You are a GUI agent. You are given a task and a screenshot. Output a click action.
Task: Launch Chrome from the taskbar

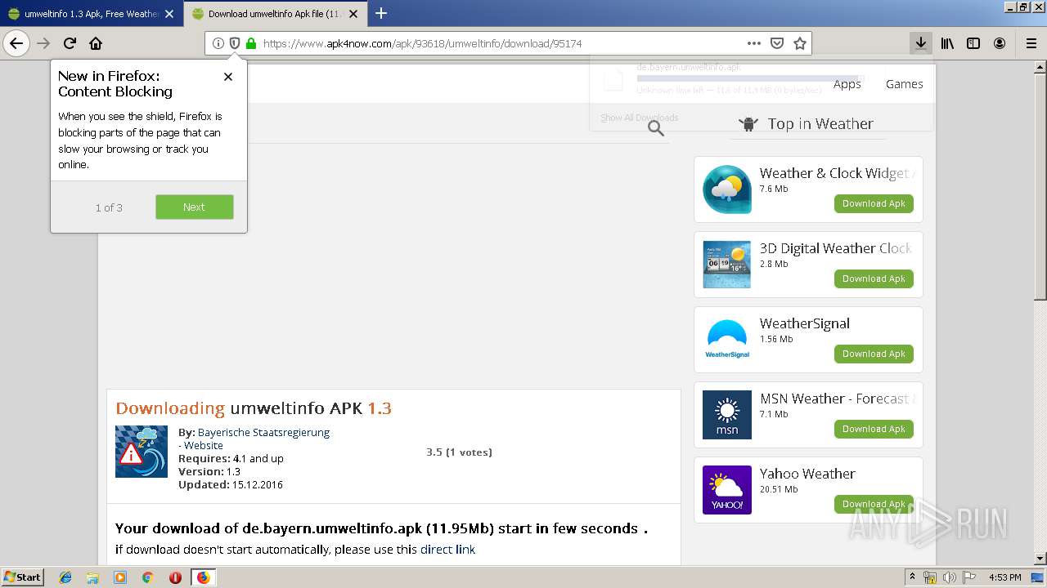pos(148,577)
